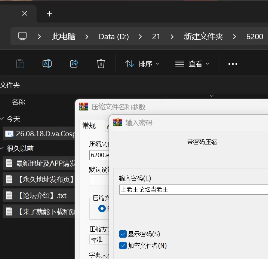
Task: Select the archive format radio button
Action: [102, 208]
